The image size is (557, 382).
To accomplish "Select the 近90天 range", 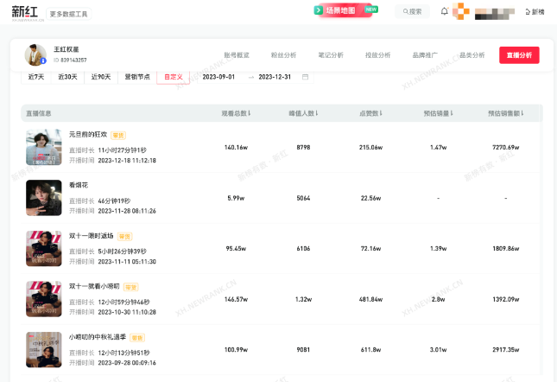I will coord(101,77).
